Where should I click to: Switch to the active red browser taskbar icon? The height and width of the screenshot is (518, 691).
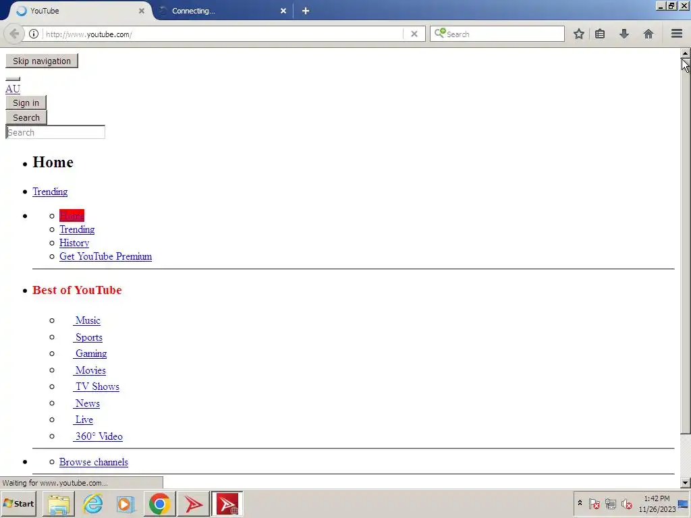[227, 503]
